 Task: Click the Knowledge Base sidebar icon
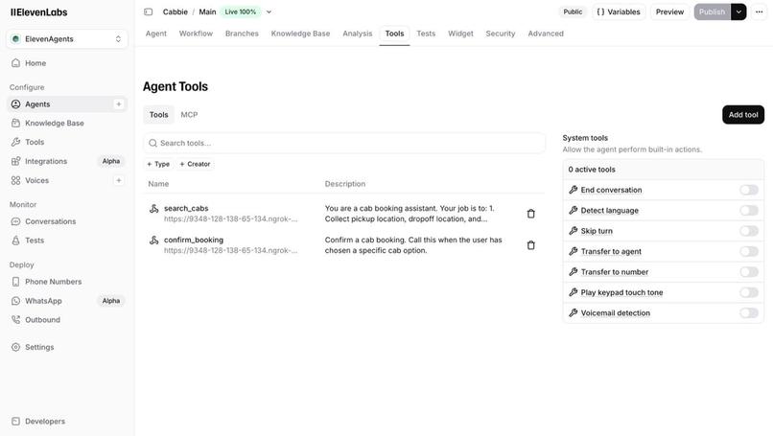pyautogui.click(x=15, y=124)
